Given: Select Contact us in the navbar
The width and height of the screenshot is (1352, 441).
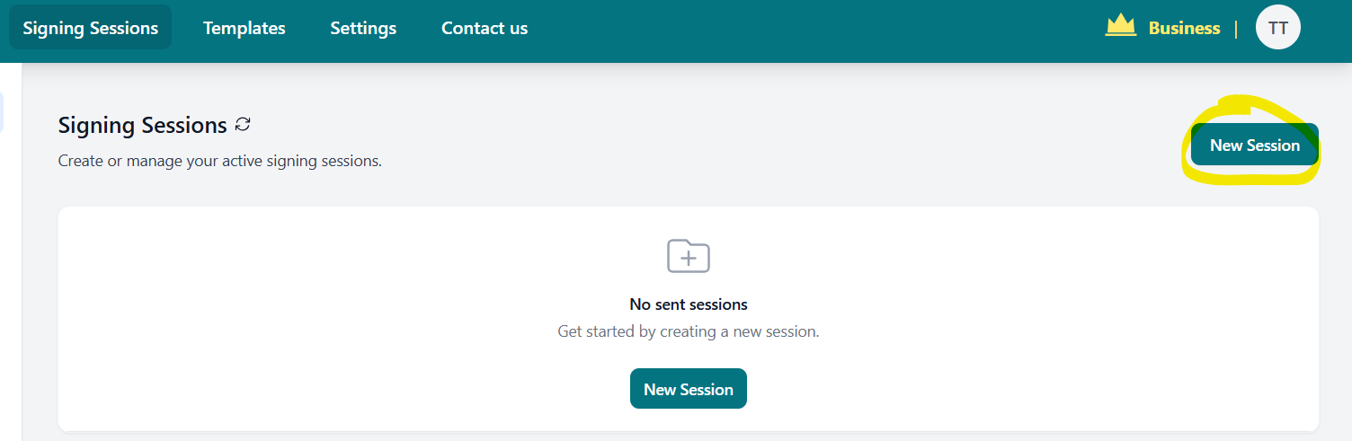Looking at the screenshot, I should 485,28.
